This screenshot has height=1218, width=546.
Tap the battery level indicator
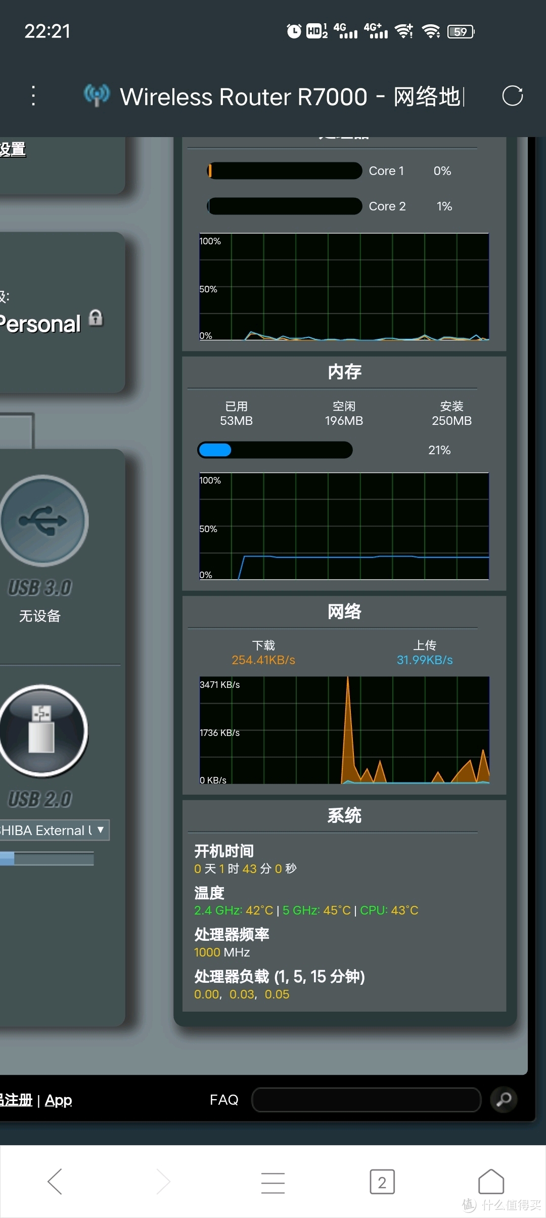coord(461,31)
